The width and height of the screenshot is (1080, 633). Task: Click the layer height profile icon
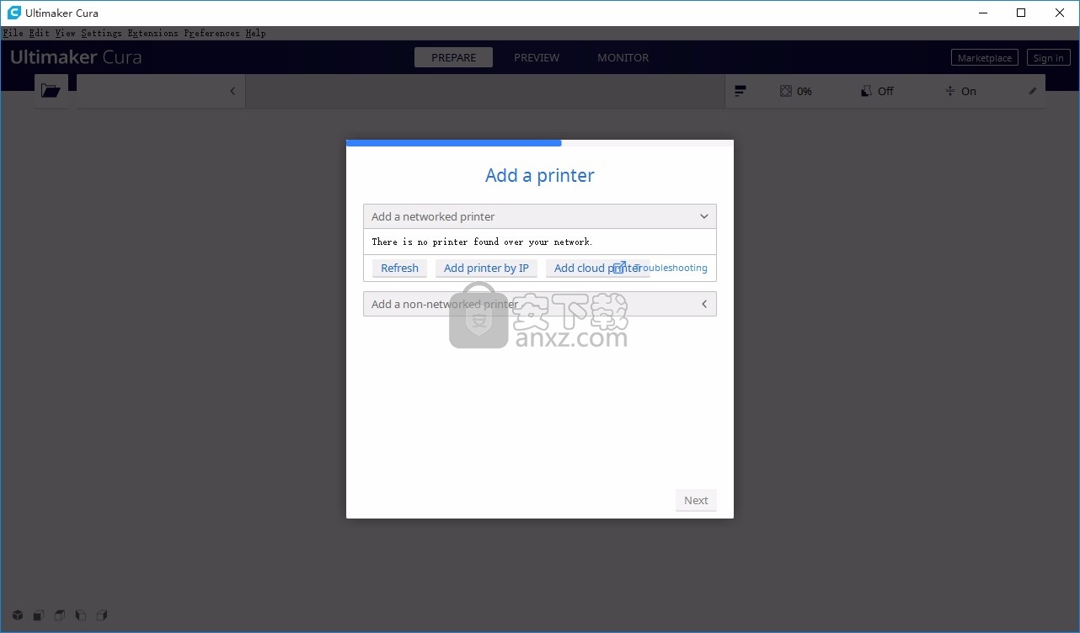pyautogui.click(x=740, y=91)
